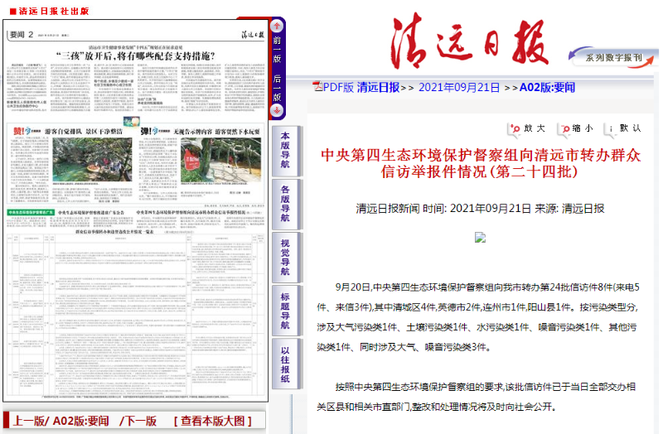Open the 各版导航 side tab
Image resolution: width=663 pixels, height=434 pixels.
285,203
